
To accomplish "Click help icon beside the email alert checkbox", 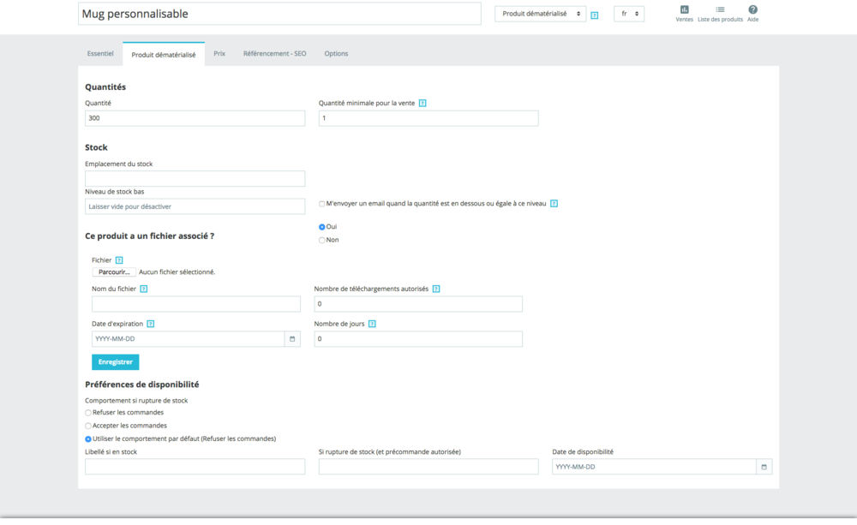I will [x=554, y=204].
